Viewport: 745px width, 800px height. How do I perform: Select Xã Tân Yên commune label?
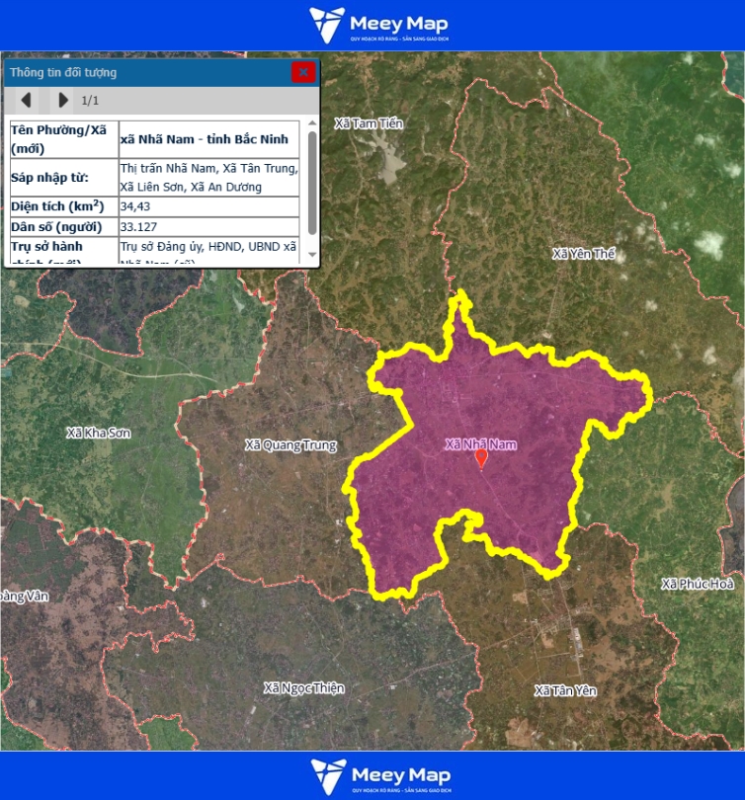point(565,690)
